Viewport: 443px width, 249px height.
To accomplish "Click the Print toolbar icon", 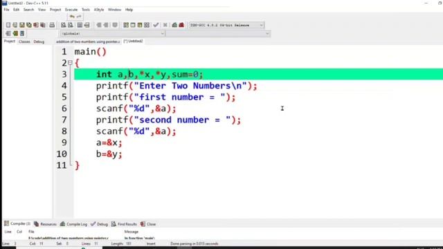I will point(52,25).
